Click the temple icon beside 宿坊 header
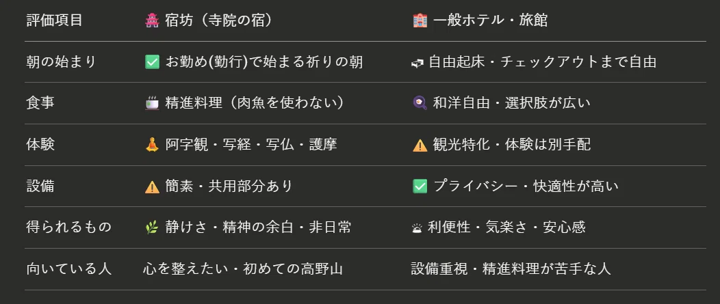720x304 pixels. pos(151,20)
